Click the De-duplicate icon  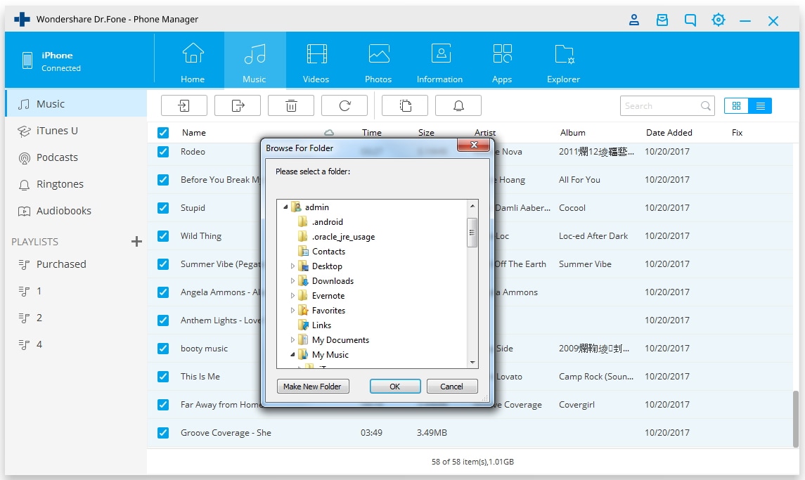(x=405, y=105)
